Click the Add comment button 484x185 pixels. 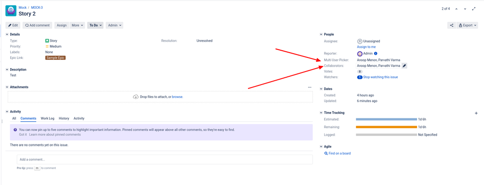pos(37,25)
